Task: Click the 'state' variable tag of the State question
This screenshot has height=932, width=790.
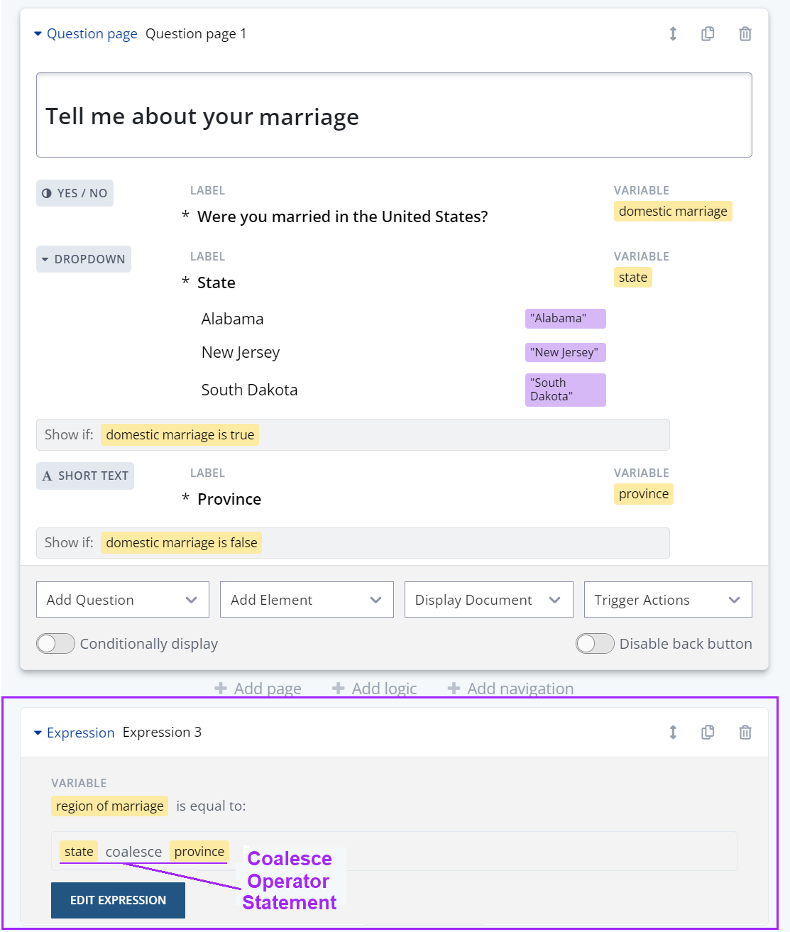Action: 633,278
